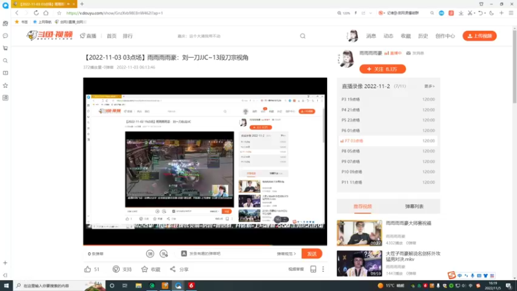Open a new browser tab
Viewport: 517px width, 291px height.
click(x=82, y=4)
